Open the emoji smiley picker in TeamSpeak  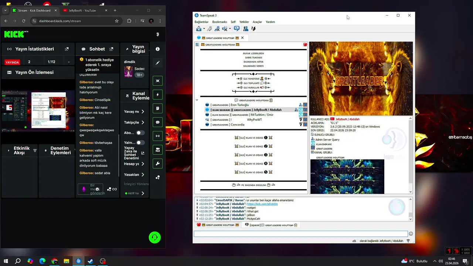(x=411, y=234)
